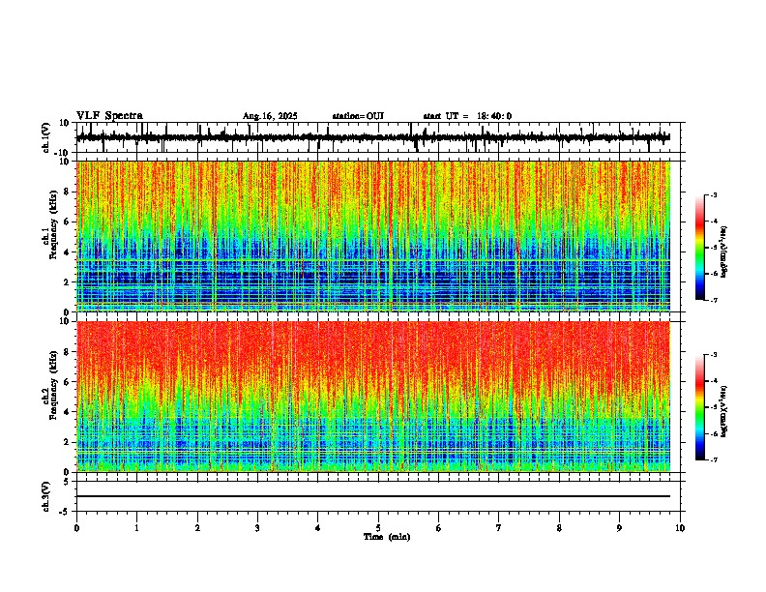Click the "start UT = 18:40:0" header text
Screen dimensions: 766x592
tap(467, 116)
